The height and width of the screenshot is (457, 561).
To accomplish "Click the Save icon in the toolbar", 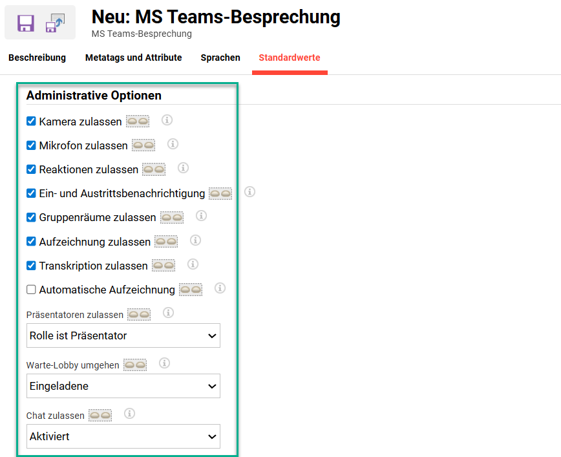I will point(25,23).
